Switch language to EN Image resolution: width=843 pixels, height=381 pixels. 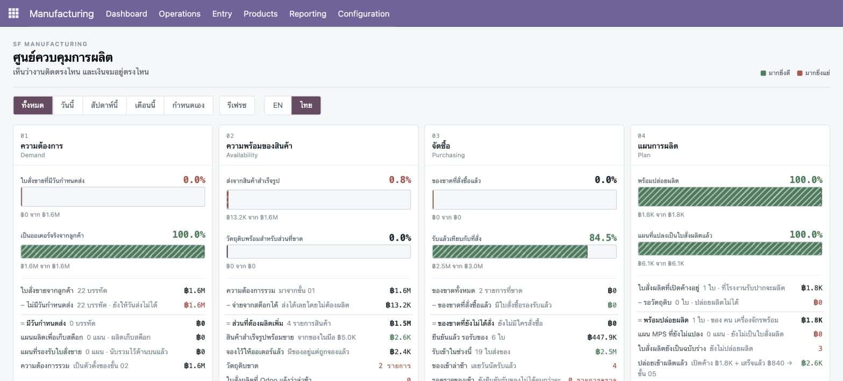tap(278, 105)
